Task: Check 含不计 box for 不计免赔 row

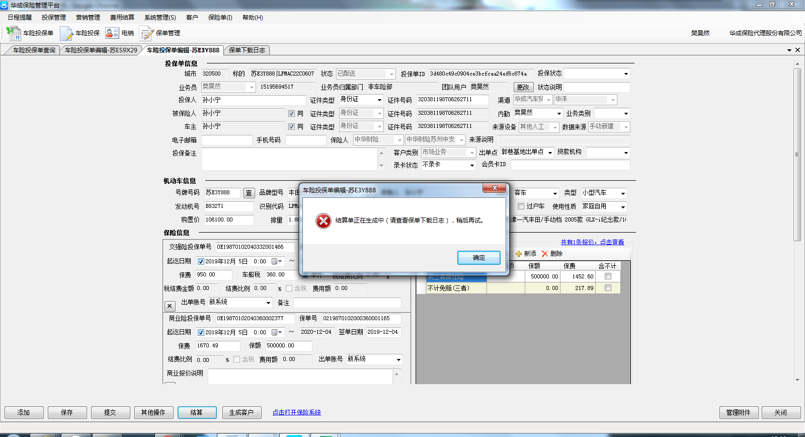Action: pyautogui.click(x=608, y=288)
